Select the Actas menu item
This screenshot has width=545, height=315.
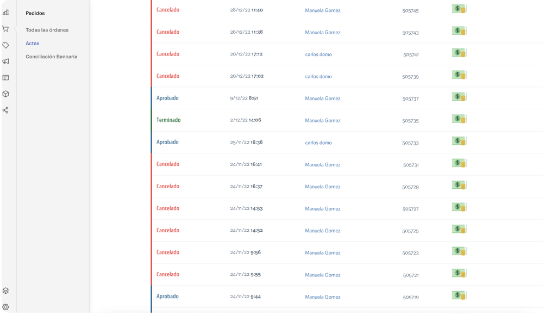[33, 43]
